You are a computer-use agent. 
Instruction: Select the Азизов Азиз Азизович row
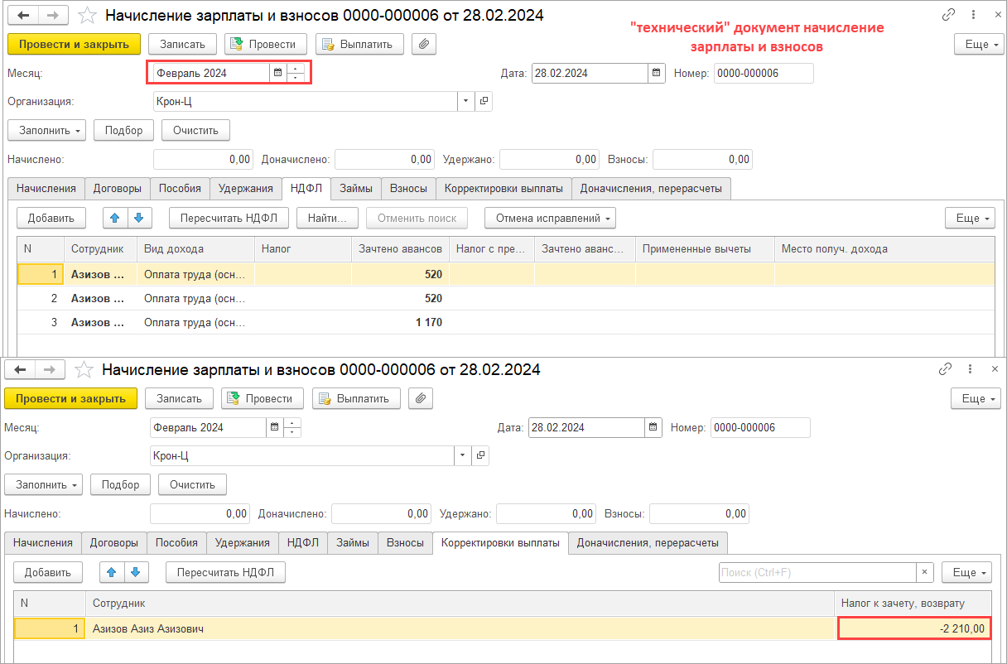pyautogui.click(x=502, y=628)
